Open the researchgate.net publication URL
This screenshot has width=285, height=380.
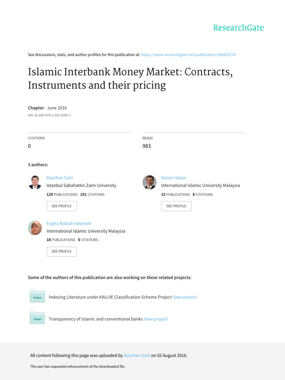(x=189, y=55)
